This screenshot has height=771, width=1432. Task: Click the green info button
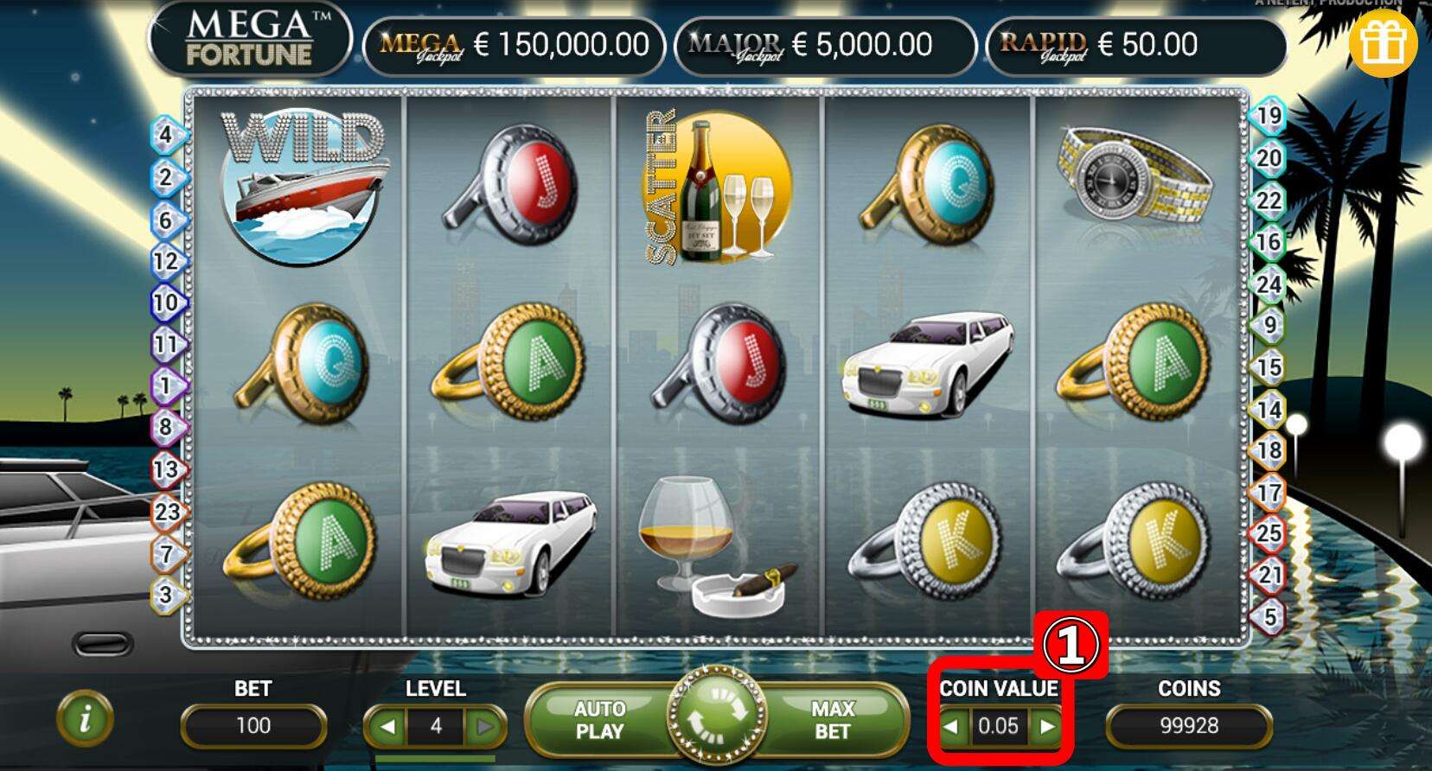85,719
